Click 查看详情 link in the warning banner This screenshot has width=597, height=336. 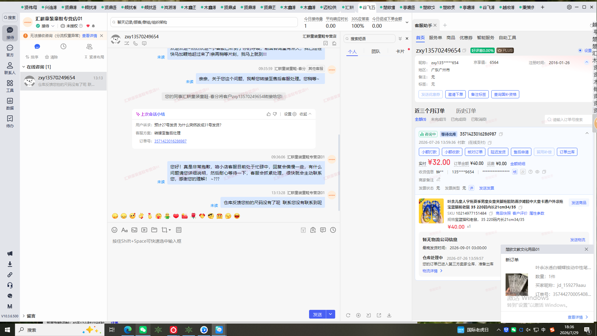click(90, 36)
